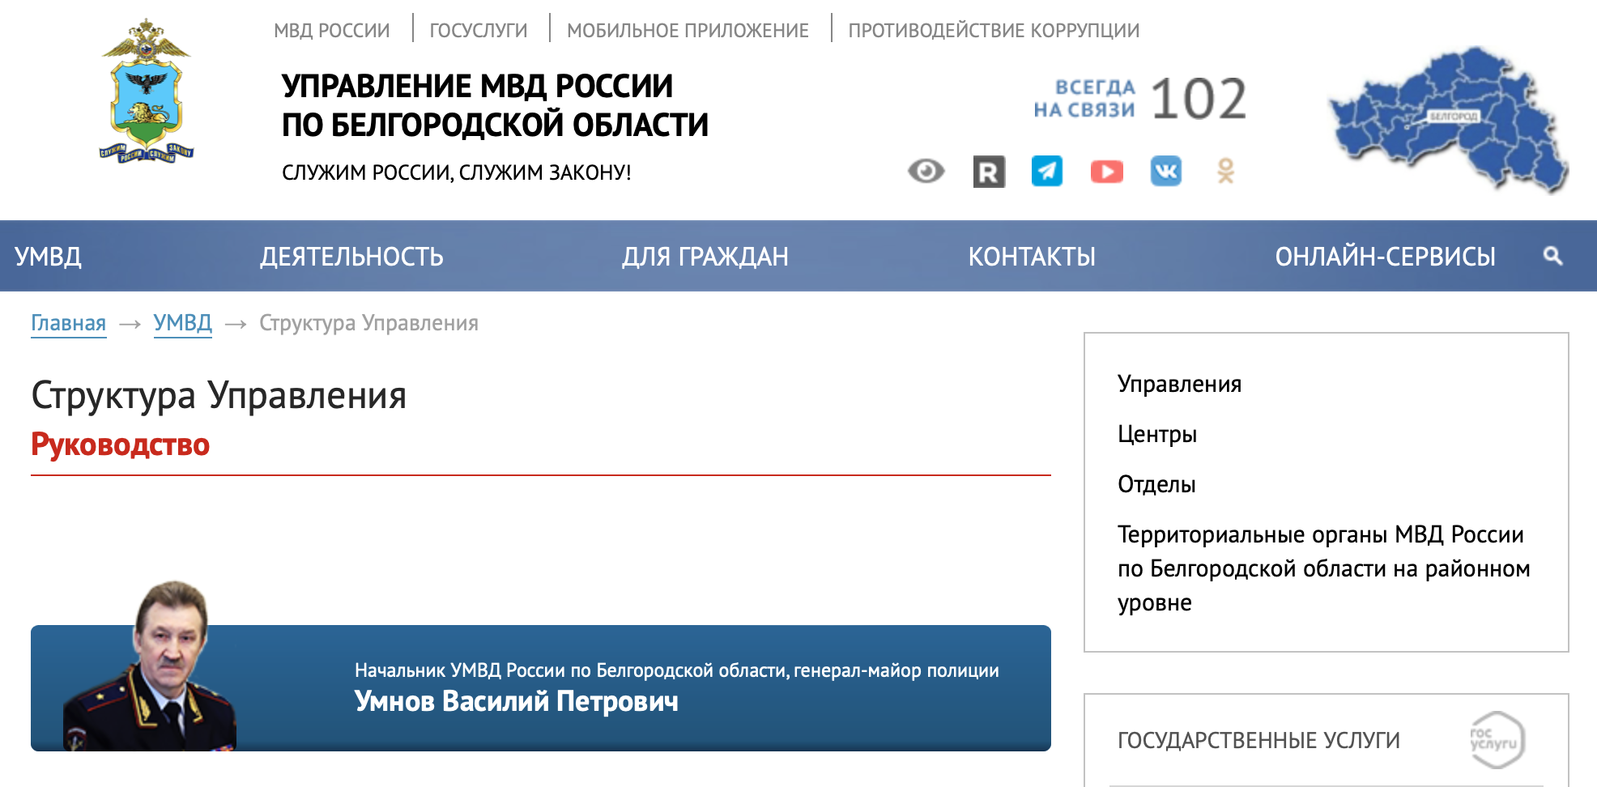Screen dimensions: 1597x787
Task: Open the Telegram channel icon
Action: coord(1047,171)
